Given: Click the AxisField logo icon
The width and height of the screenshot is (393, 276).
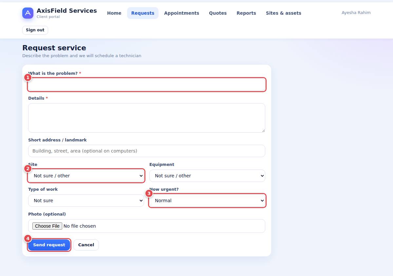Looking at the screenshot, I should [x=28, y=13].
